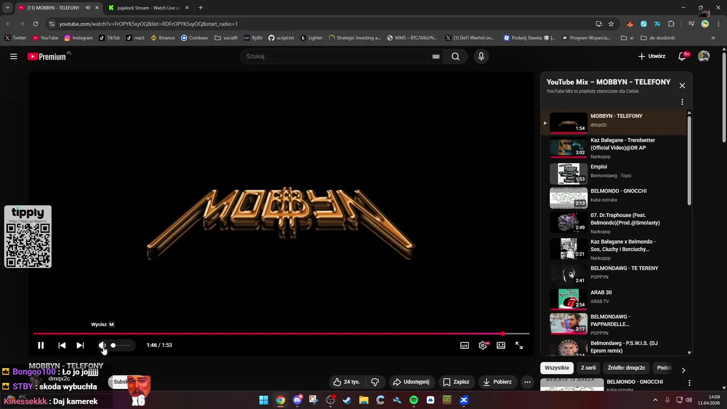Show hidden system tray icons
The width and height of the screenshot is (727, 409).
[655, 400]
